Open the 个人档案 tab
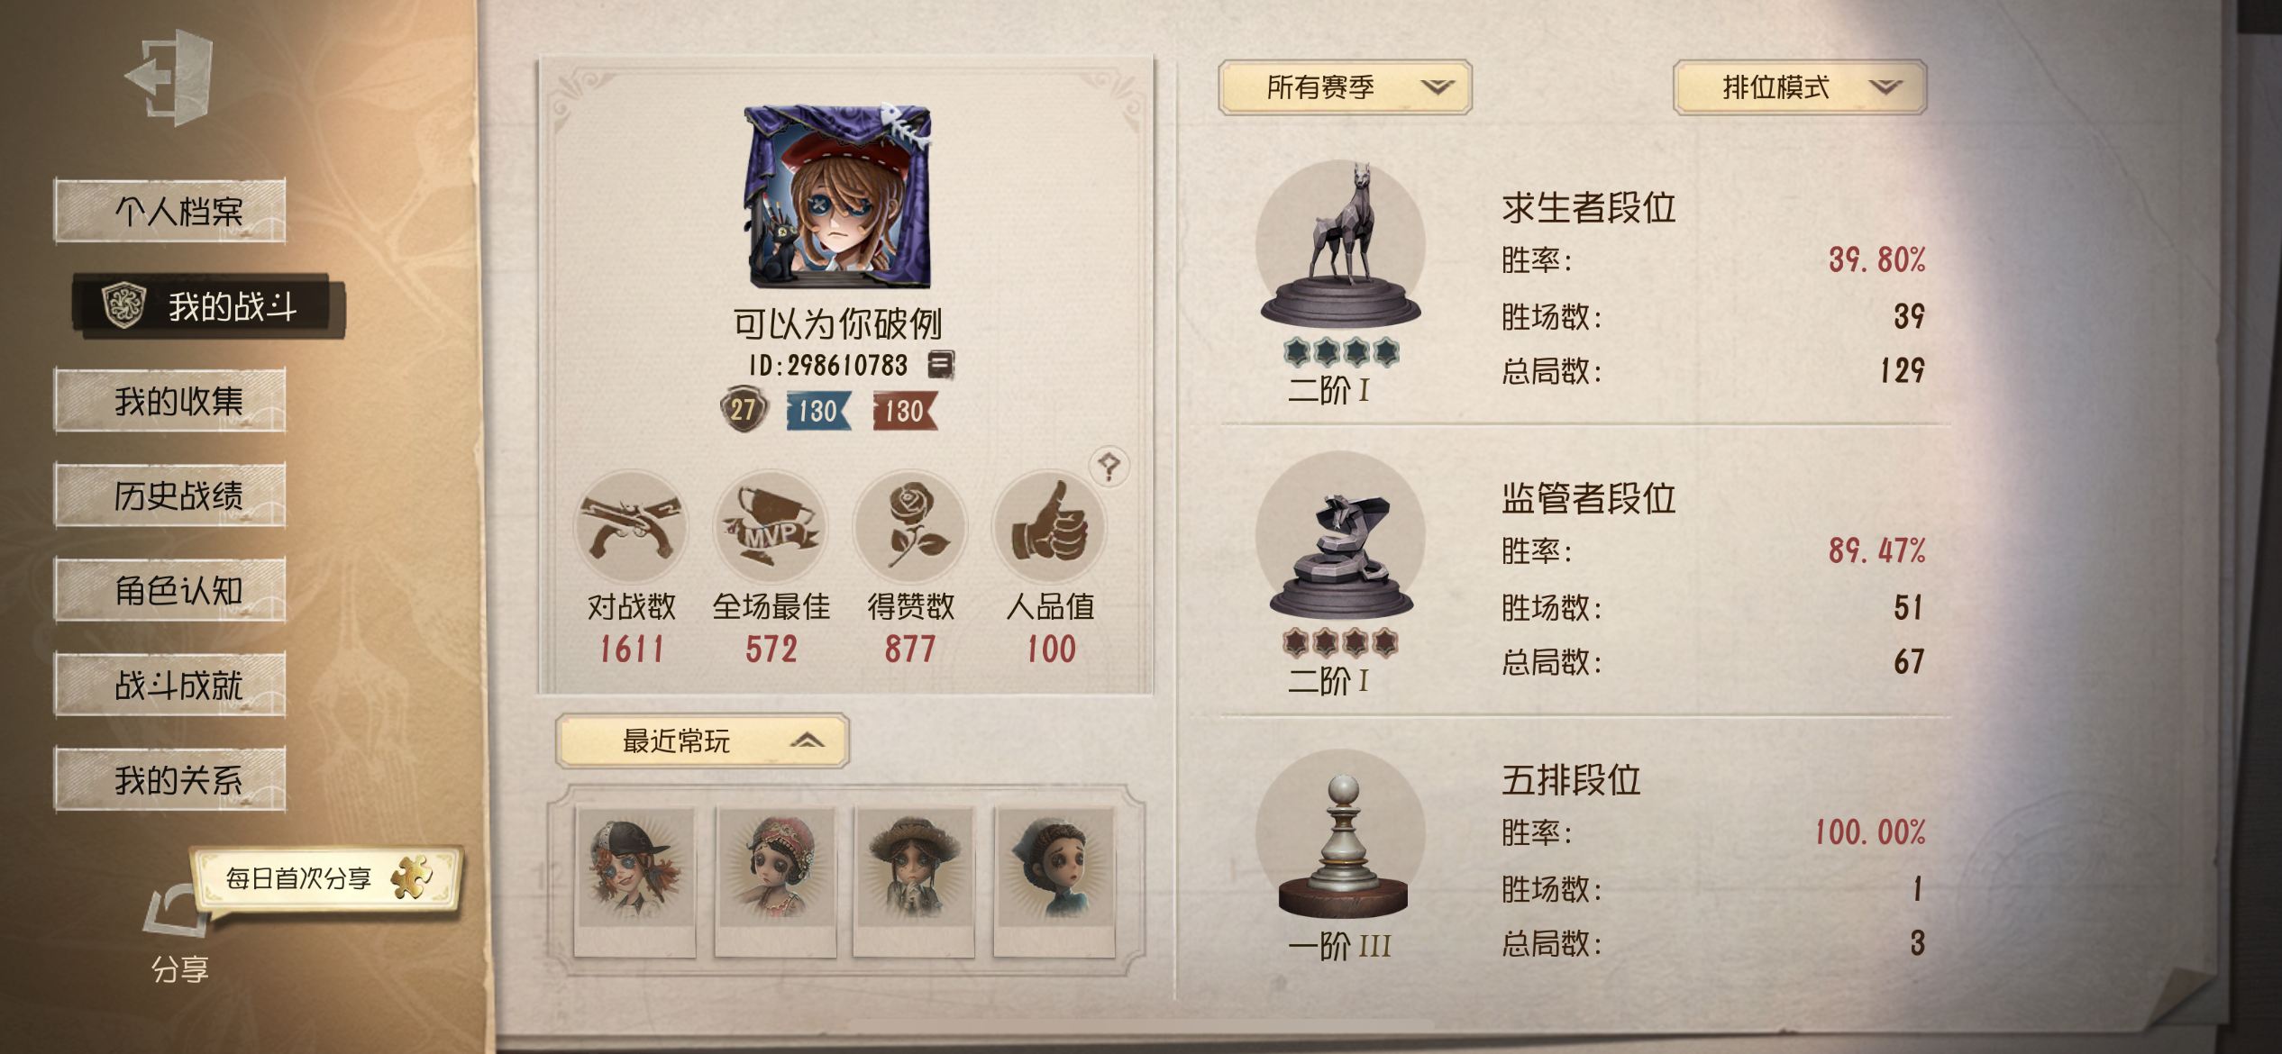 [x=170, y=211]
